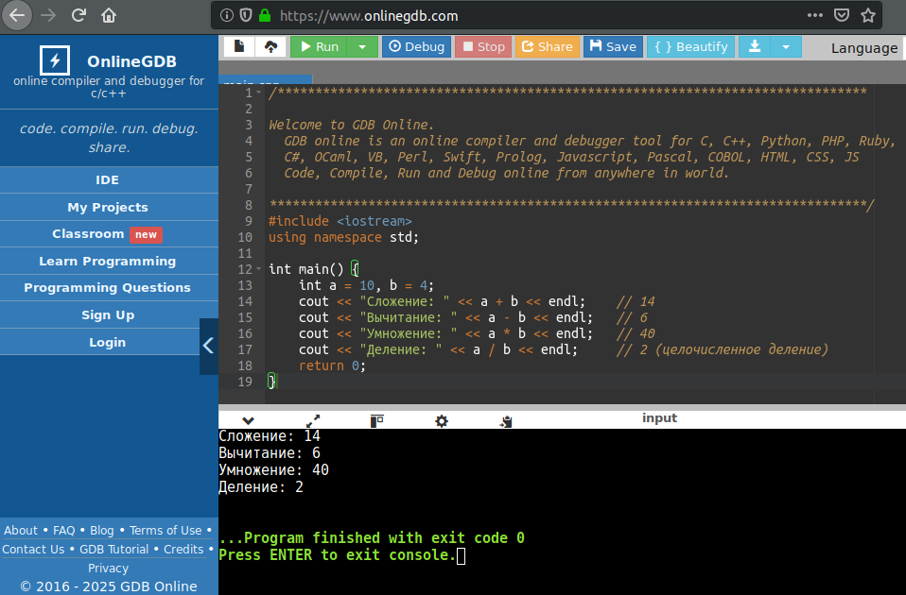Share the code

point(548,46)
